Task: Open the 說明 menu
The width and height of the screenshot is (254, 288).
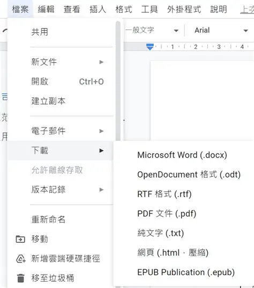Action: [x=219, y=9]
